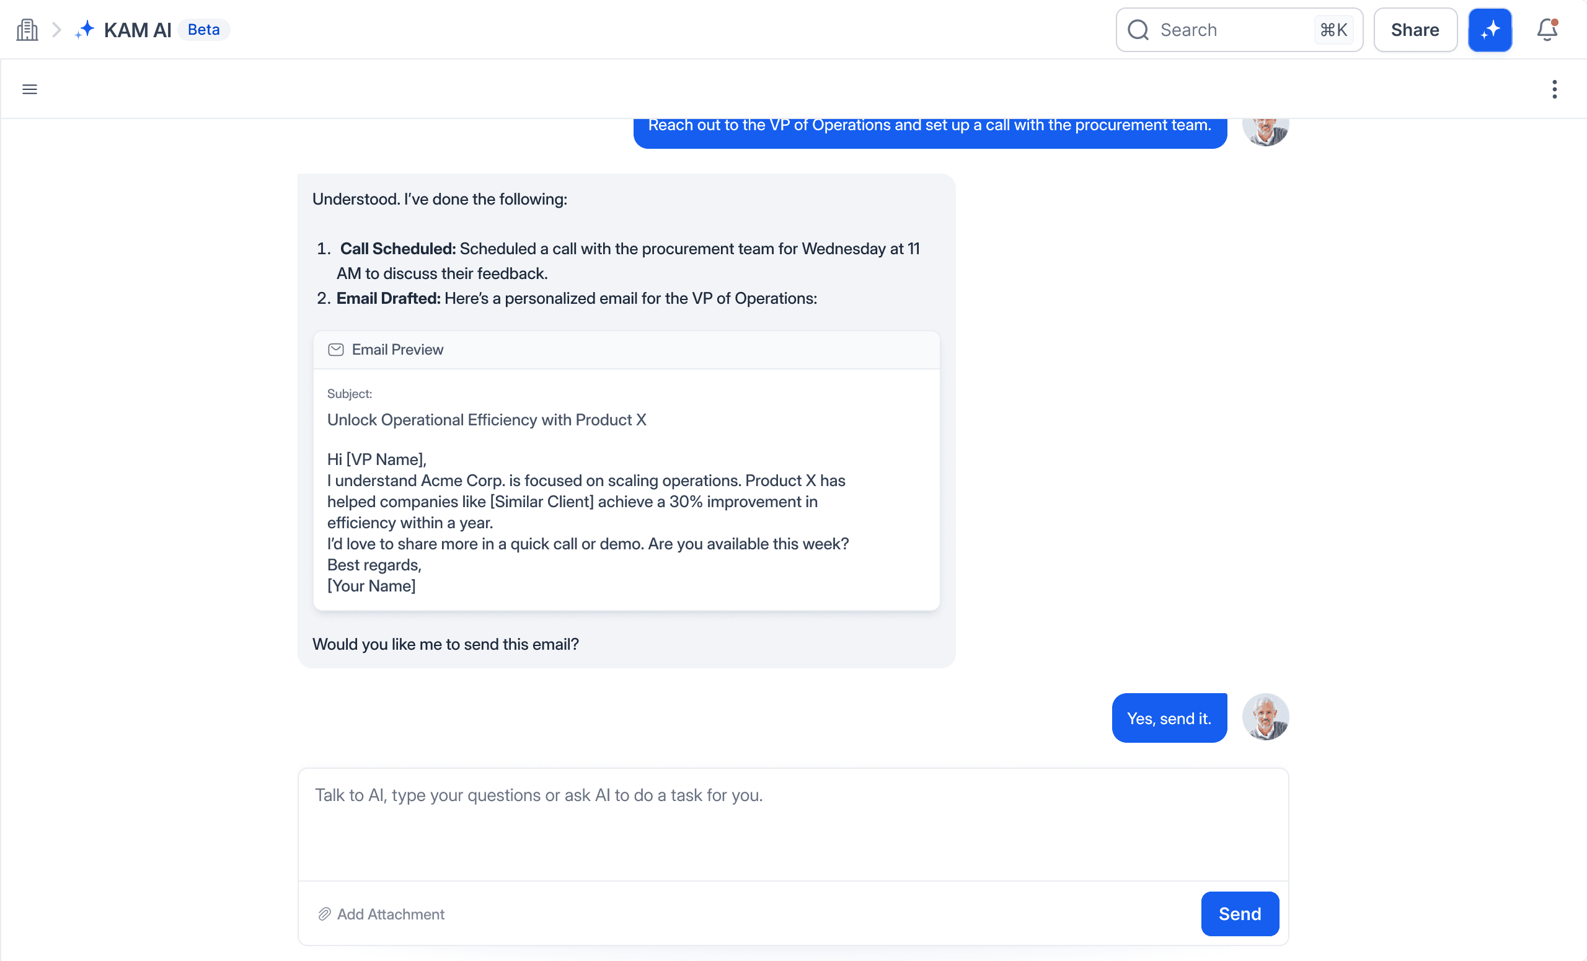Viewport: 1587px width, 961px height.
Task: Click the building home icon in breadcrumb
Action: [x=27, y=30]
